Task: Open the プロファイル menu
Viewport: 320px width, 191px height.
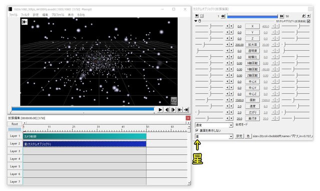Action: [x=58, y=15]
